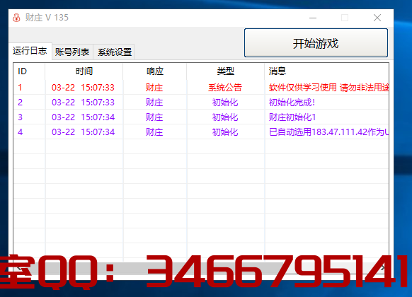Click the 类型 column header

point(225,71)
